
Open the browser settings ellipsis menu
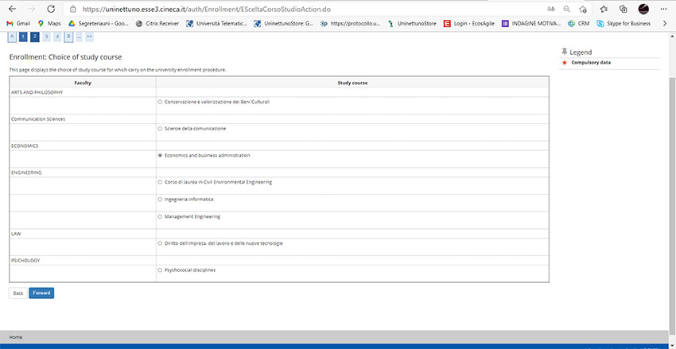pos(663,9)
